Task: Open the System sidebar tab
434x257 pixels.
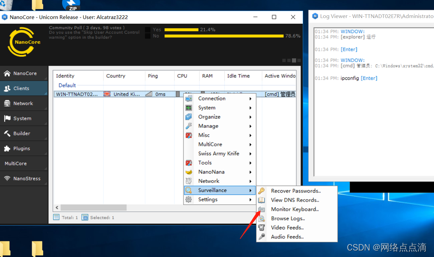Action: point(24,119)
